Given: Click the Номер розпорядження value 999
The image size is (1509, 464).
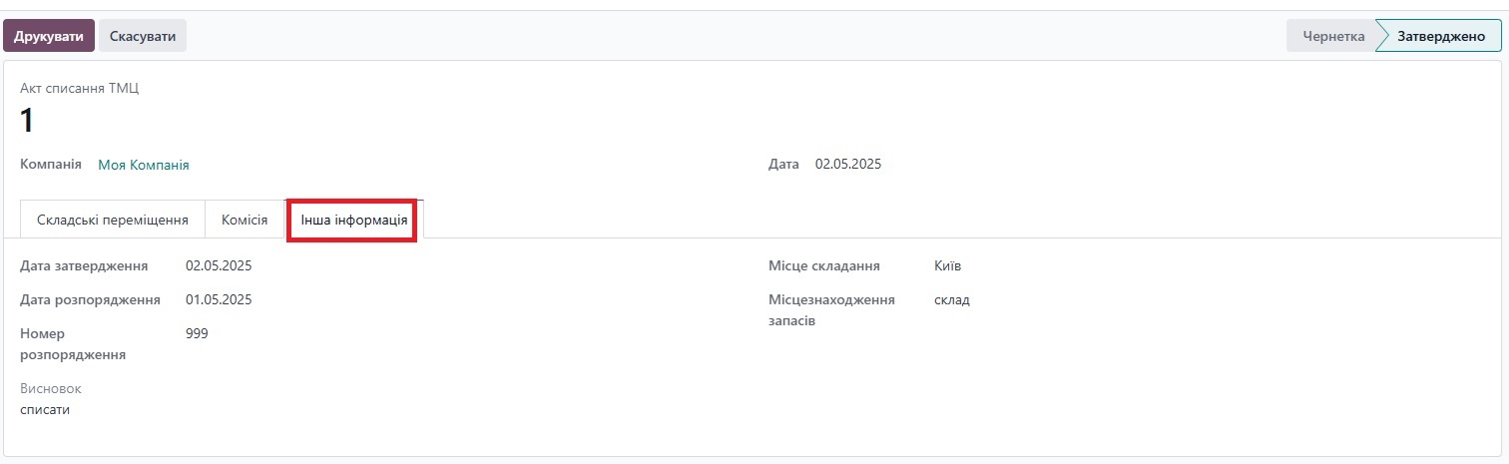Looking at the screenshot, I should 197,333.
